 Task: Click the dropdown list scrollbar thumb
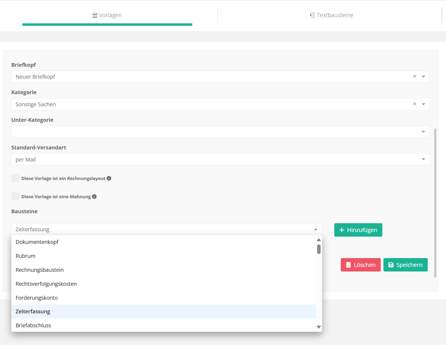coord(319,249)
